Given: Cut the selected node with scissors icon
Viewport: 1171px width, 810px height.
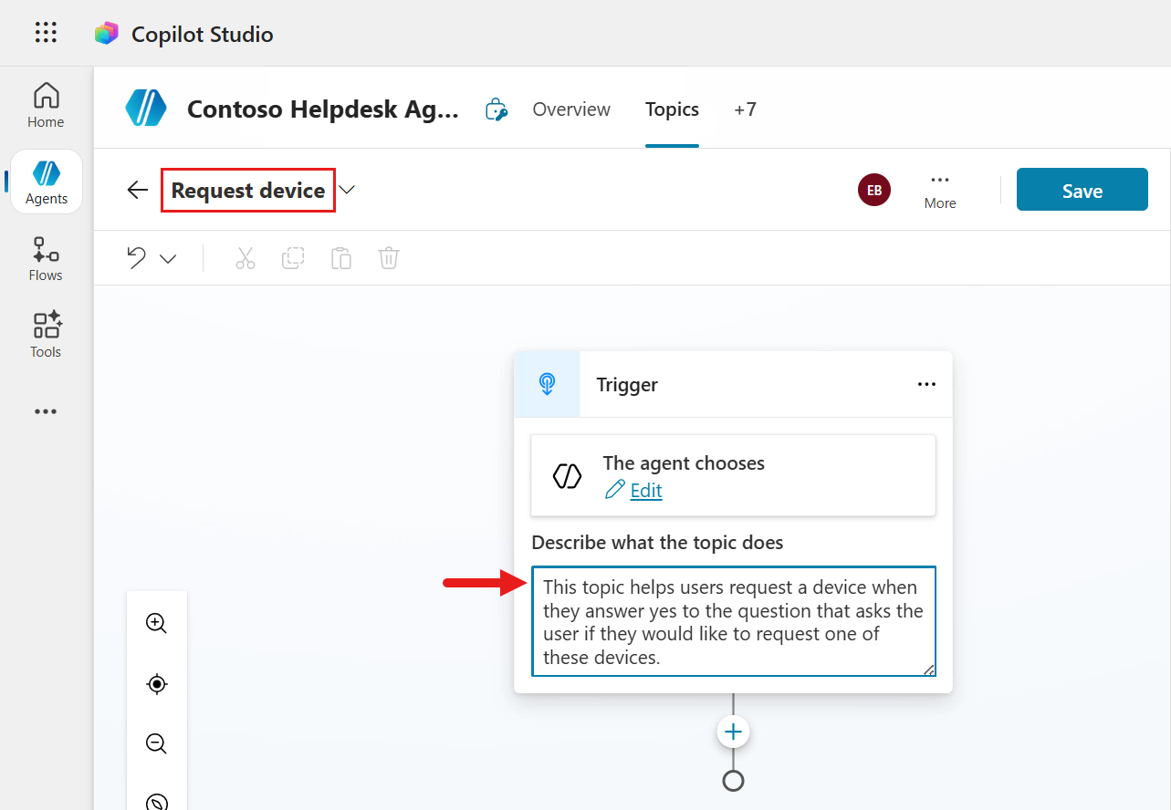Looking at the screenshot, I should [x=245, y=258].
